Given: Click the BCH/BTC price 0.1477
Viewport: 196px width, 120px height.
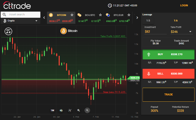Looking at the screenshot, I should [x=83, y=21].
